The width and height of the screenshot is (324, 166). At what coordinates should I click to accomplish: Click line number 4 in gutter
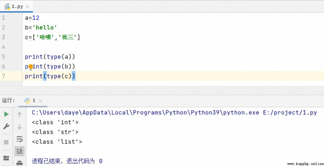3,47
